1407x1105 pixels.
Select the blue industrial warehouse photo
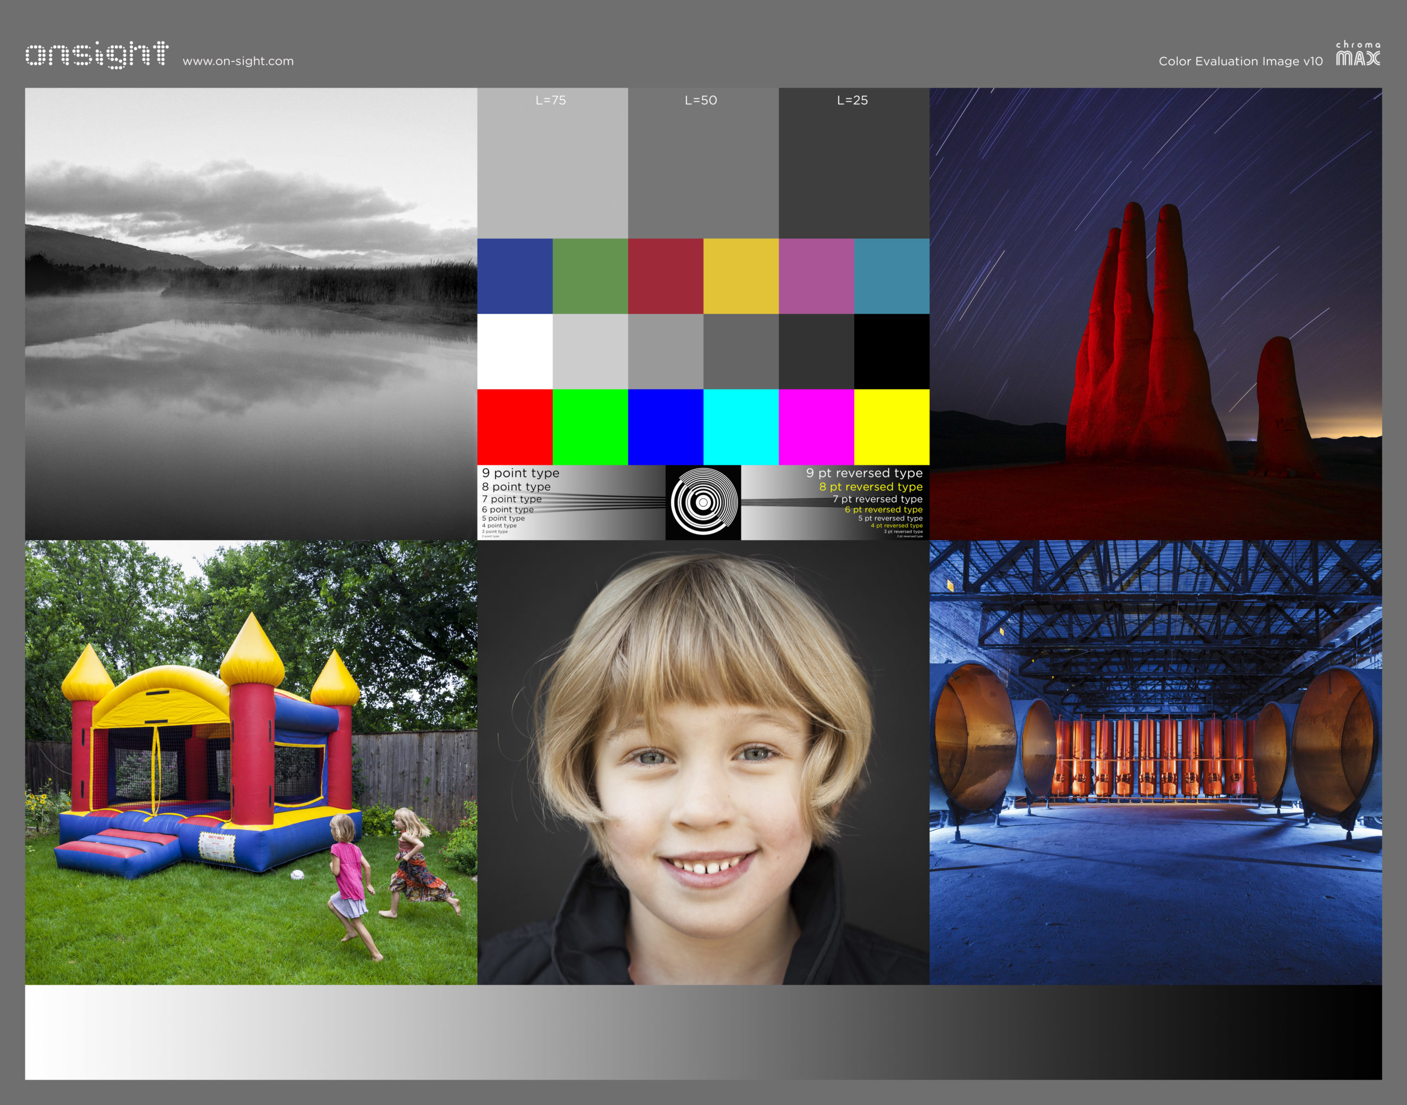pyautogui.click(x=1155, y=762)
